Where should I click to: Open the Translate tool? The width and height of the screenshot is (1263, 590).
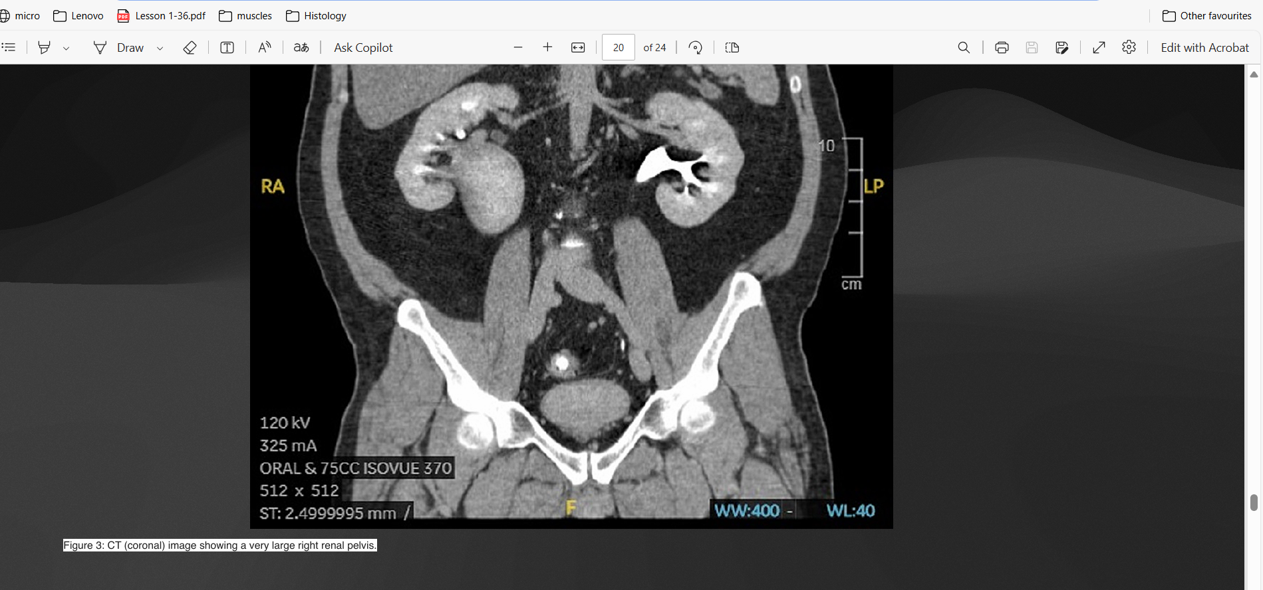(x=301, y=47)
